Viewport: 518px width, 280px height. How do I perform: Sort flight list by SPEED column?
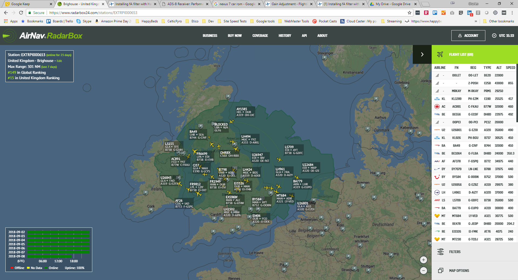coord(510,68)
